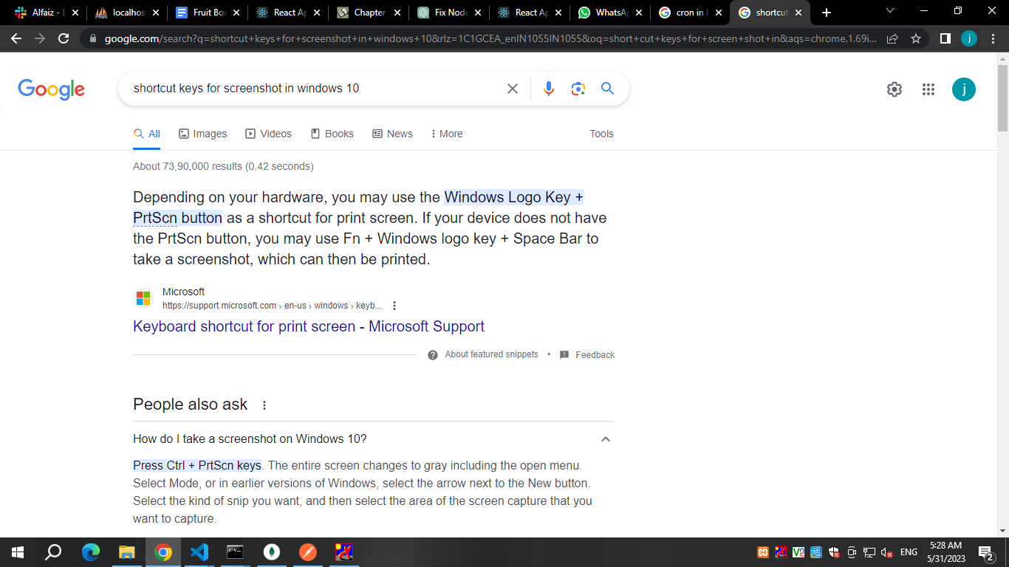Click the blue search magnifier button
The image size is (1009, 567).
pyautogui.click(x=607, y=89)
